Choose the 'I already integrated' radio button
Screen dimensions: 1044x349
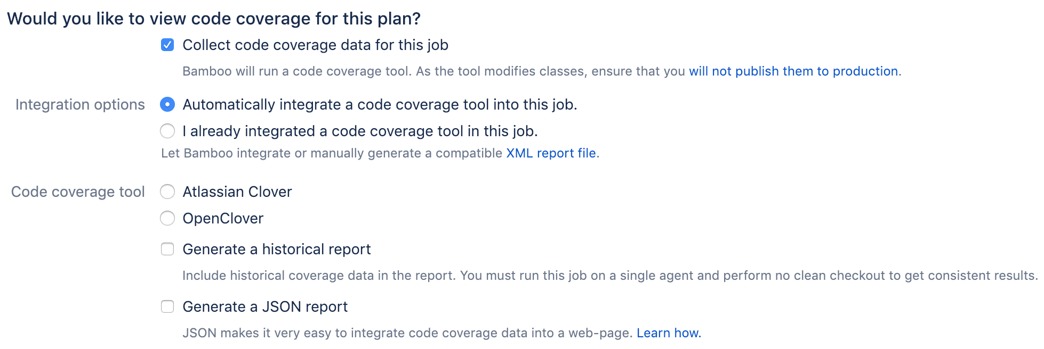point(167,131)
